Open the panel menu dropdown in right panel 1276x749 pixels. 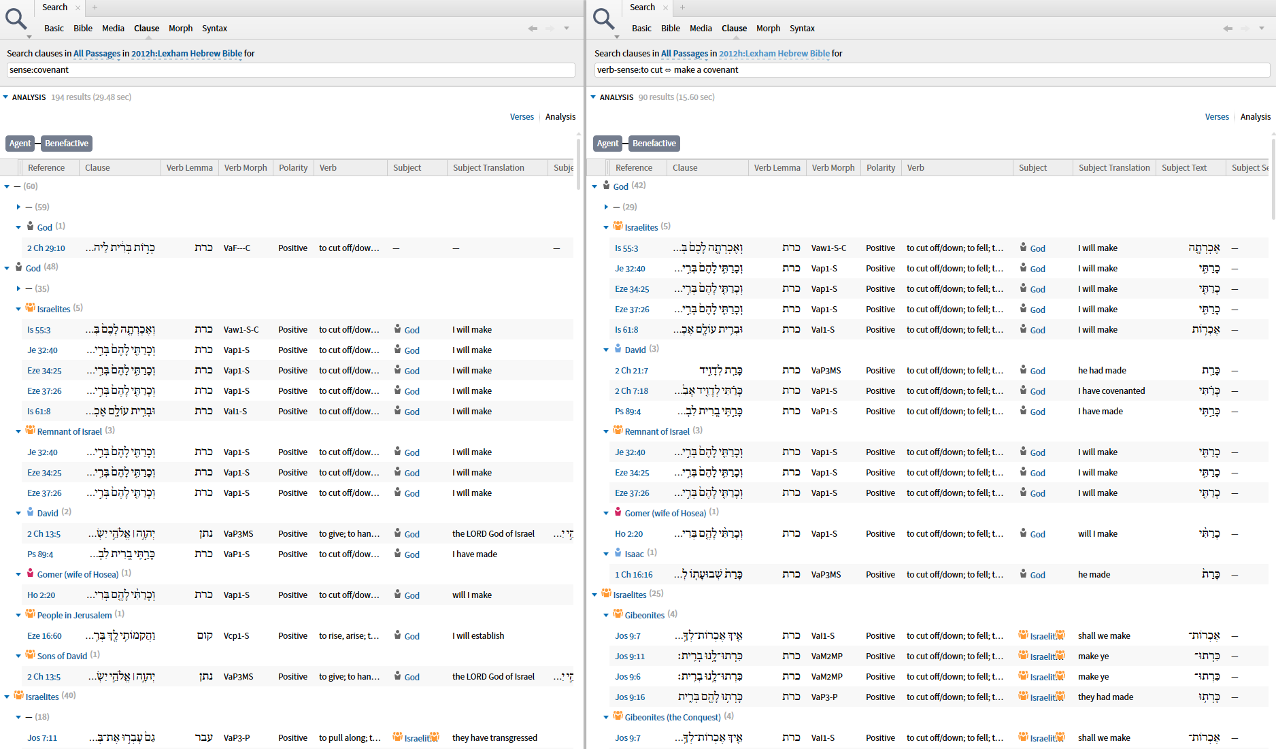[1262, 29]
